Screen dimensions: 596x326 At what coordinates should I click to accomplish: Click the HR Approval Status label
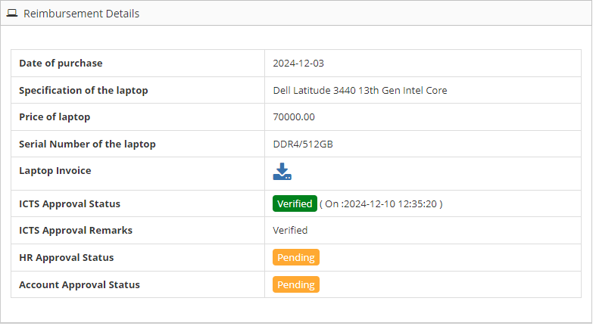(x=66, y=258)
